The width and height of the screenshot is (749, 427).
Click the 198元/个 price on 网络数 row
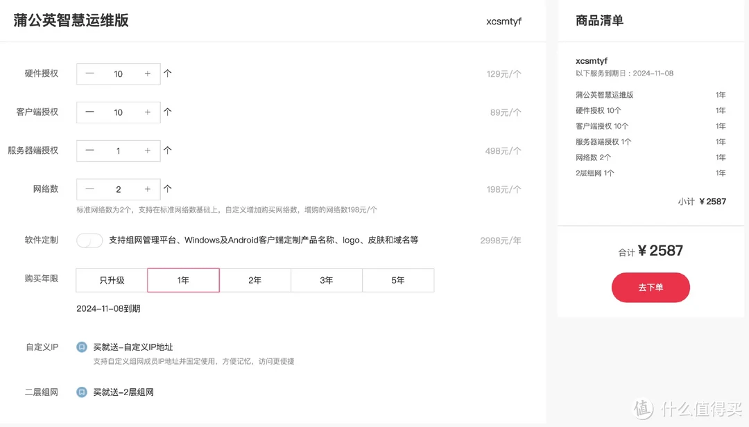tap(503, 190)
